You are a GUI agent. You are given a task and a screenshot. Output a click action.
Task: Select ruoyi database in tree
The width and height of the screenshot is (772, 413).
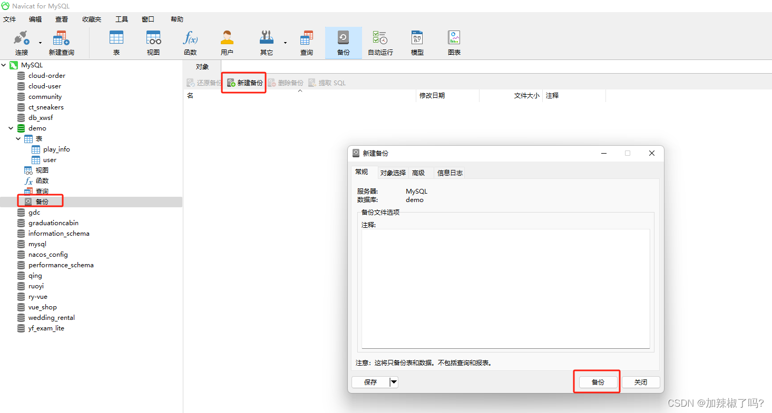click(36, 286)
